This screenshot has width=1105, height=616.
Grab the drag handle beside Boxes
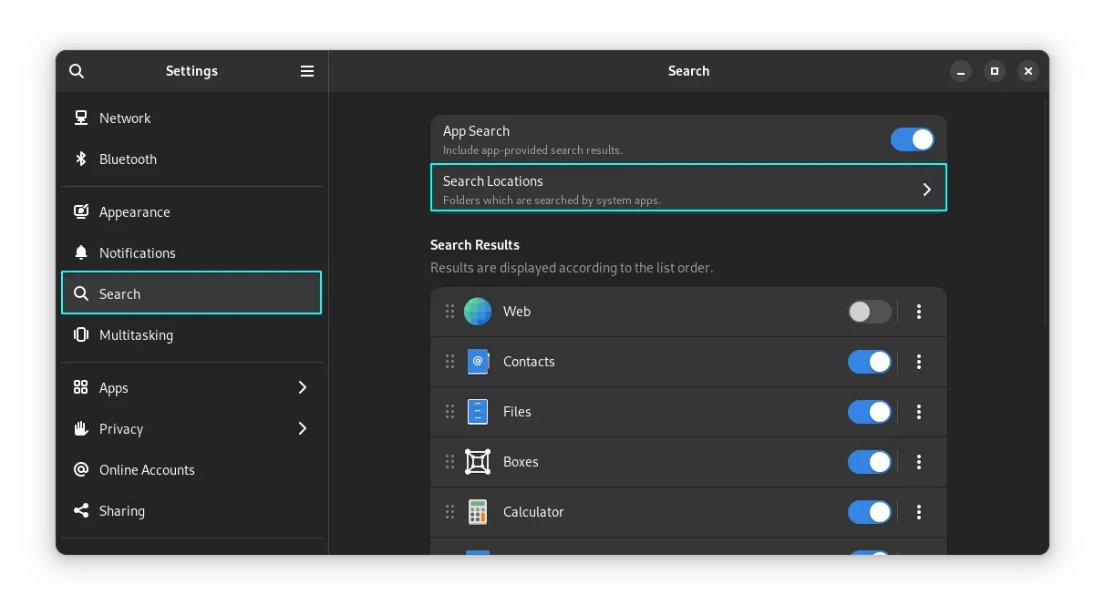[x=449, y=462]
